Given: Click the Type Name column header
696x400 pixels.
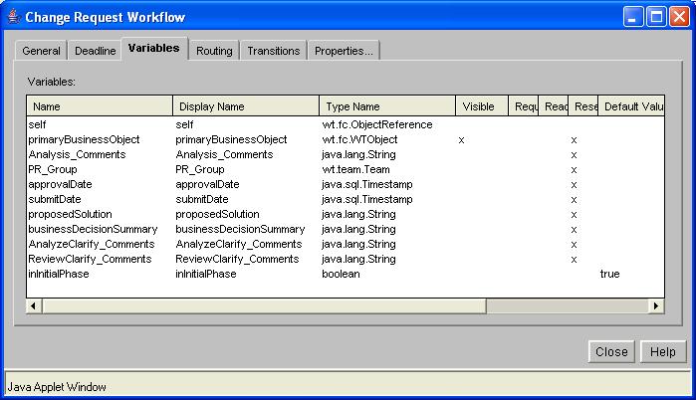Looking at the screenshot, I should pyautogui.click(x=387, y=106).
